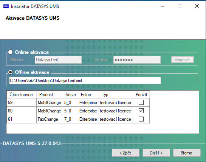The image size is (206, 162).
Task: Proceed with the Další button
Action: pyautogui.click(x=156, y=153)
